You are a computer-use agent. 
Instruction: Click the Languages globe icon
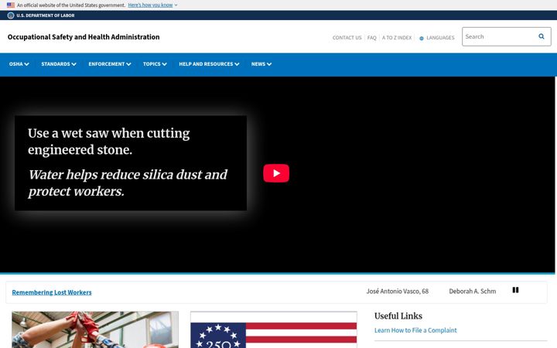[422, 38]
